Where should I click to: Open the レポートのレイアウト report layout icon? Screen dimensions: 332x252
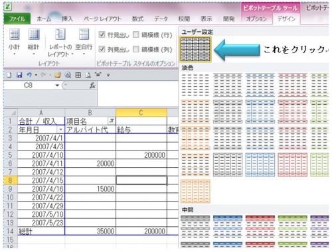60,42
